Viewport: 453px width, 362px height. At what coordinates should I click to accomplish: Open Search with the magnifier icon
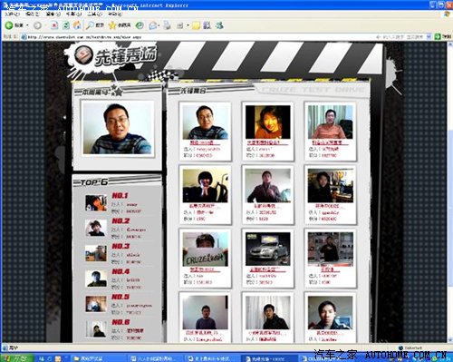click(90, 25)
